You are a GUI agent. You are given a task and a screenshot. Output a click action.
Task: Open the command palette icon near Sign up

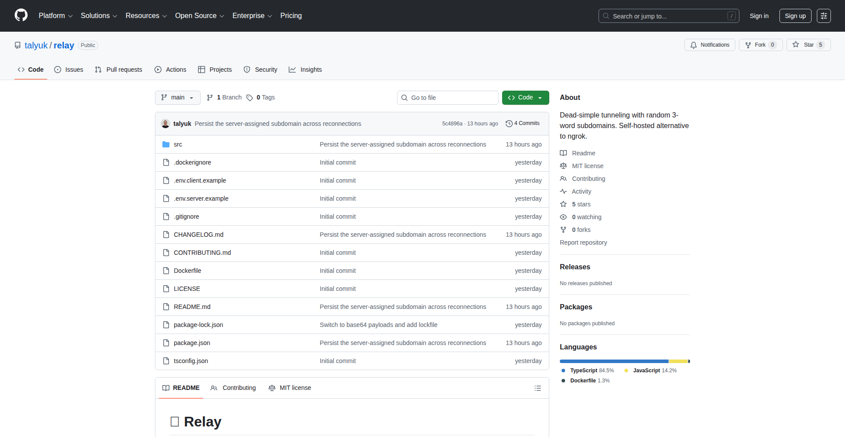tap(824, 16)
